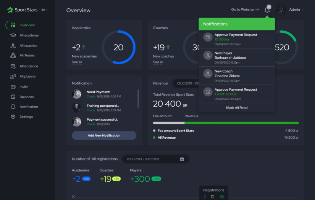Click the New Player person icon
The image size is (315, 200).
[x=208, y=55]
